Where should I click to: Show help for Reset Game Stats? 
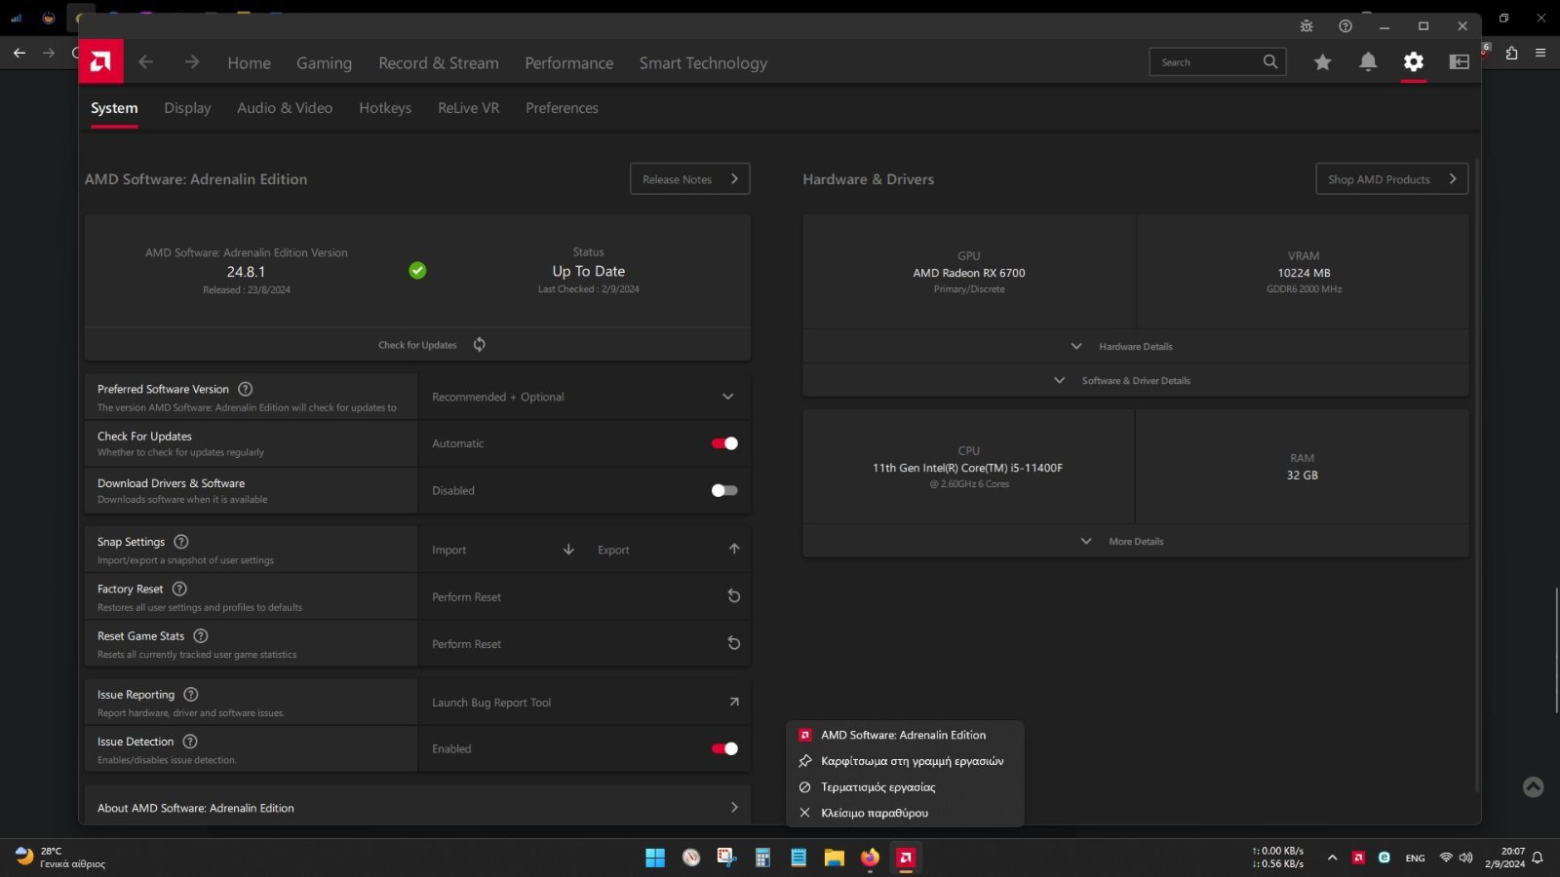(x=201, y=635)
